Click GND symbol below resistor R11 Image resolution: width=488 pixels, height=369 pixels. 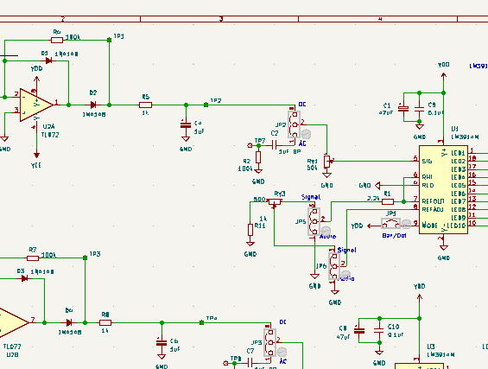click(x=250, y=244)
